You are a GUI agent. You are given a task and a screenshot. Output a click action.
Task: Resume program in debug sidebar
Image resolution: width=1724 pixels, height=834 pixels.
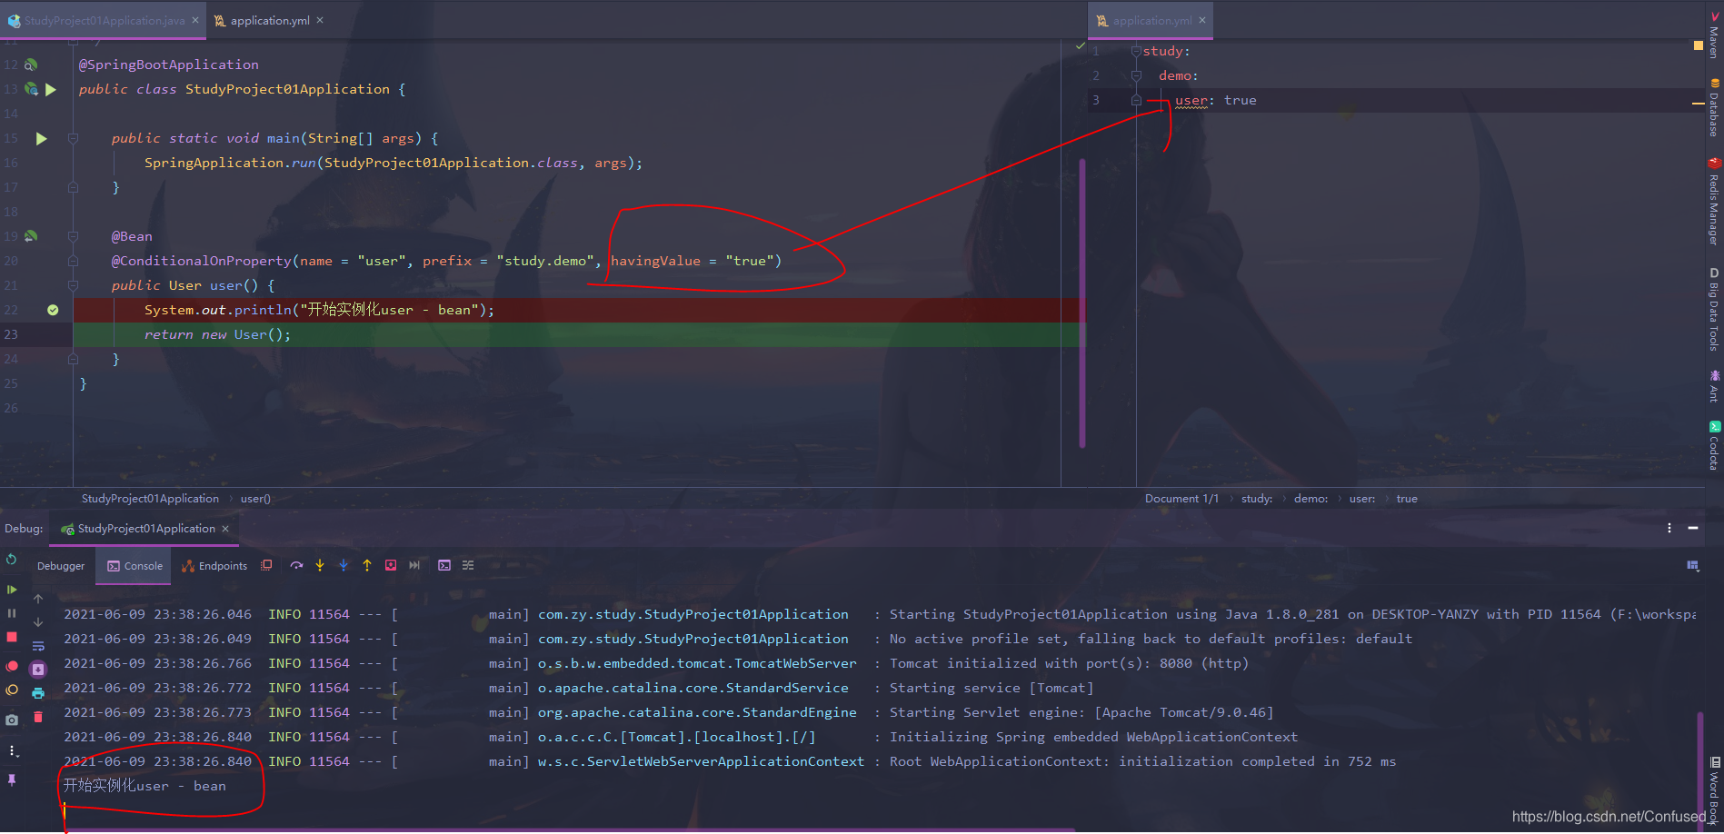click(x=12, y=590)
